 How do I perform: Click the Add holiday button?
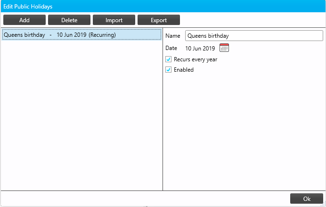click(24, 20)
